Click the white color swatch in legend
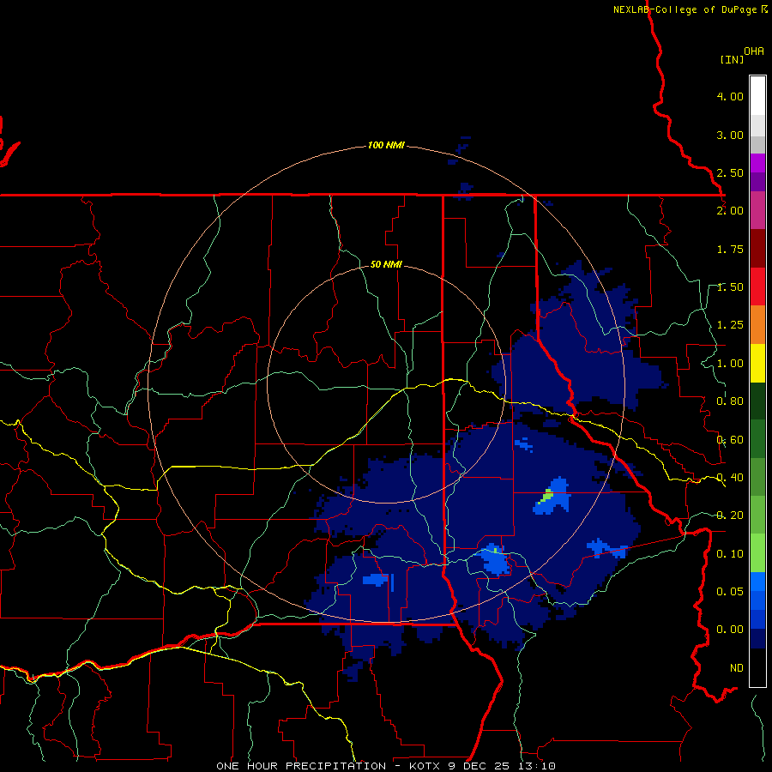This screenshot has height=772, width=772. 757,95
